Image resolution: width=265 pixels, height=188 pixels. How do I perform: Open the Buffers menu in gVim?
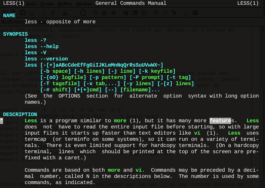[x=65, y=4]
